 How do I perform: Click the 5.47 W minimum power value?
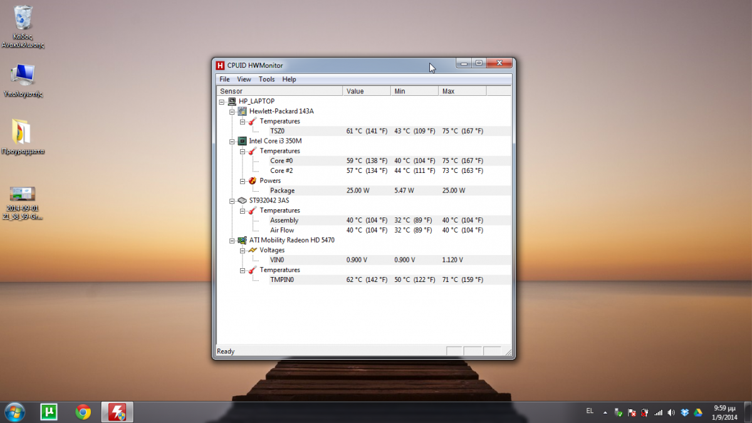click(x=404, y=191)
